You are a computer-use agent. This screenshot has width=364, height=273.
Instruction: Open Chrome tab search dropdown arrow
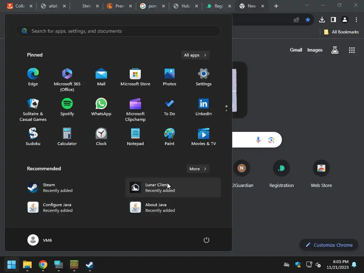point(307,5)
